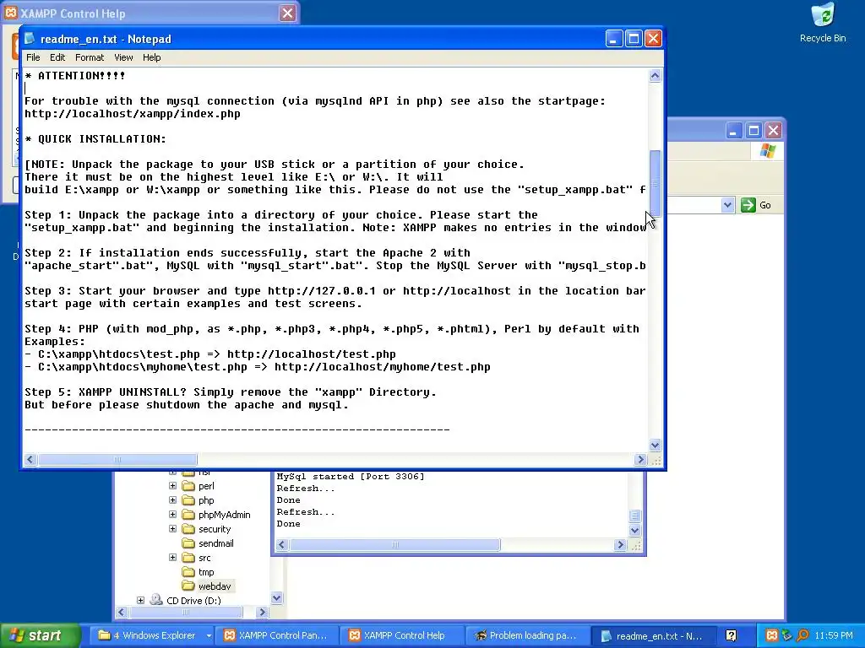Open the File menu in Notepad
The image size is (865, 648).
coord(33,57)
